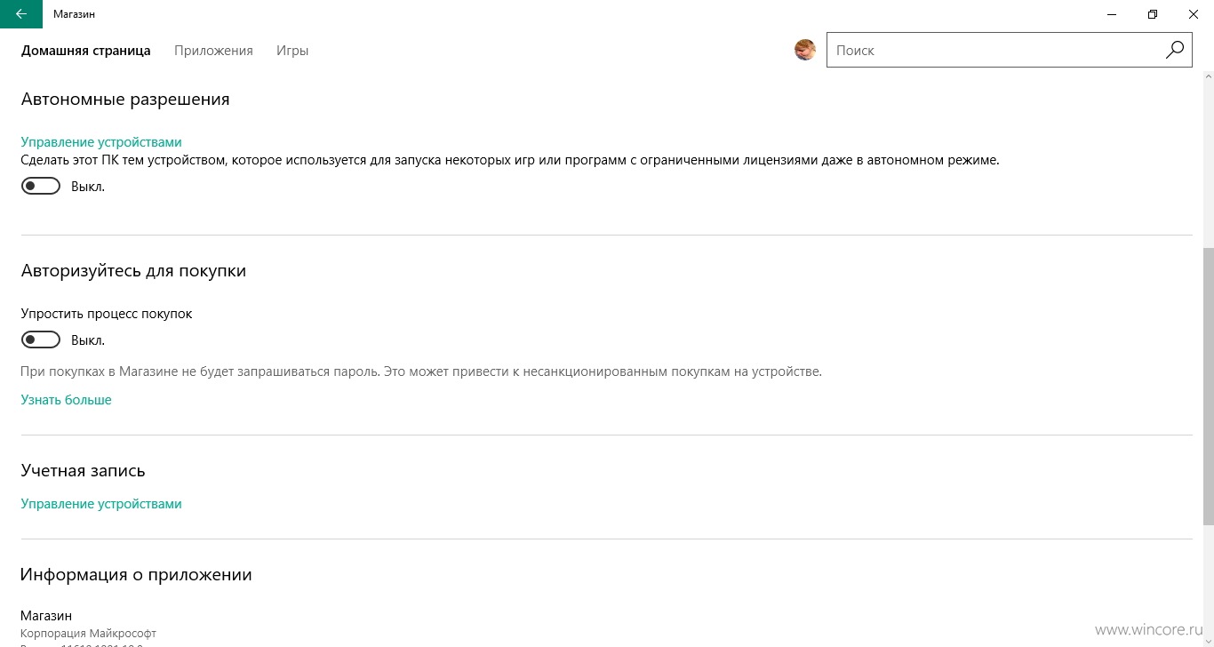Click the Выкл. label under Упростить процесс покупок

pos(88,340)
